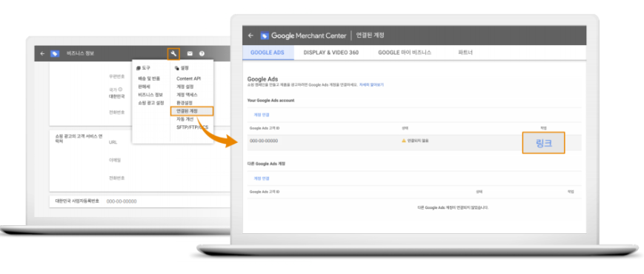The height and width of the screenshot is (274, 644).
Task: Click the 도구 heading icon in the menu
Action: 139,68
